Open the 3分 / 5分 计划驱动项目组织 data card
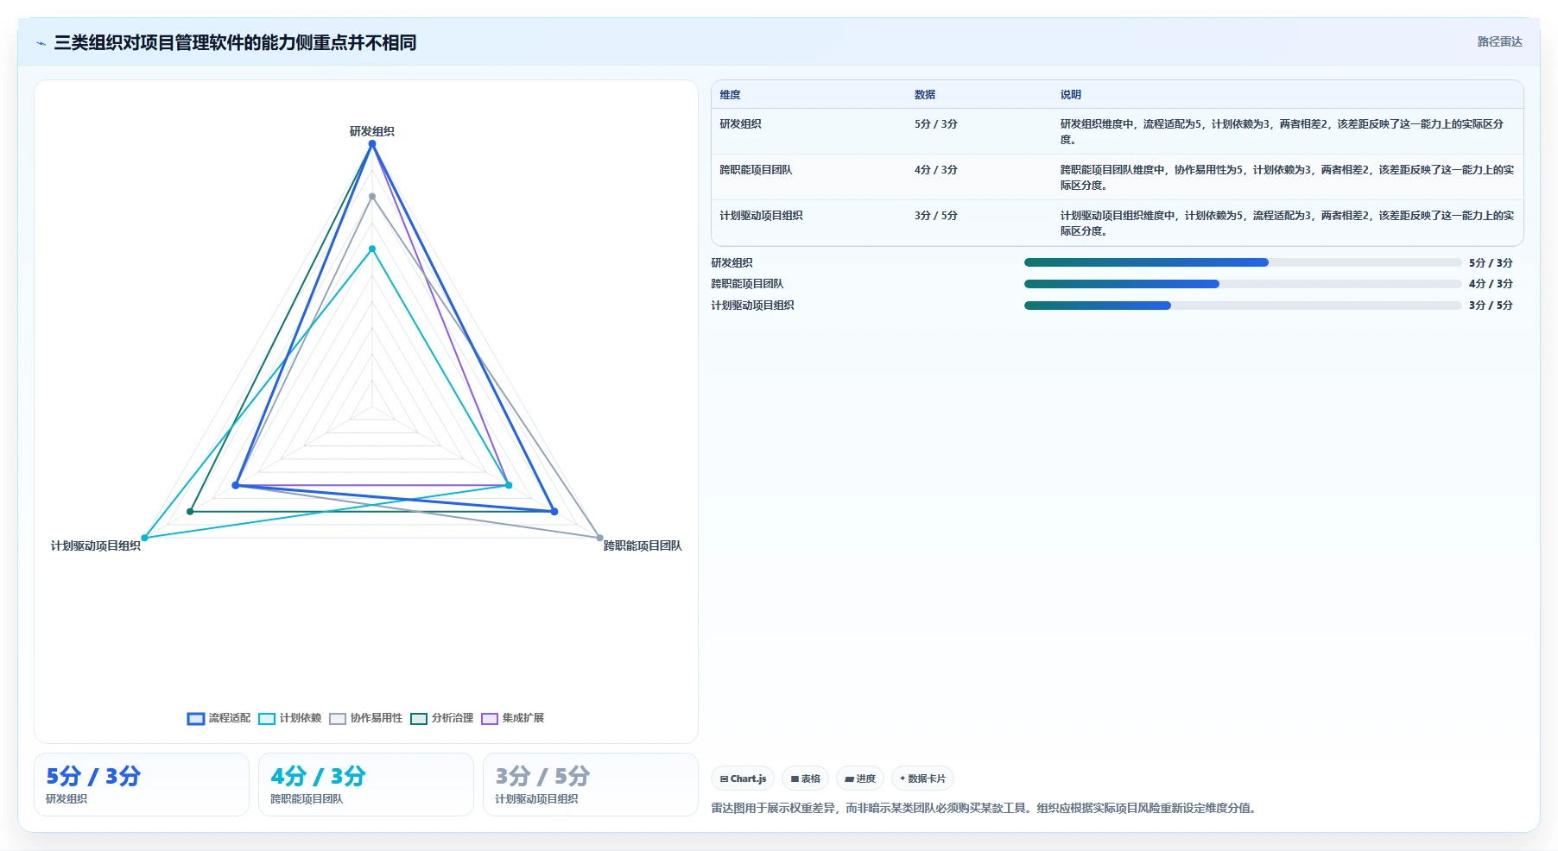The height and width of the screenshot is (851, 1558). coord(591,785)
